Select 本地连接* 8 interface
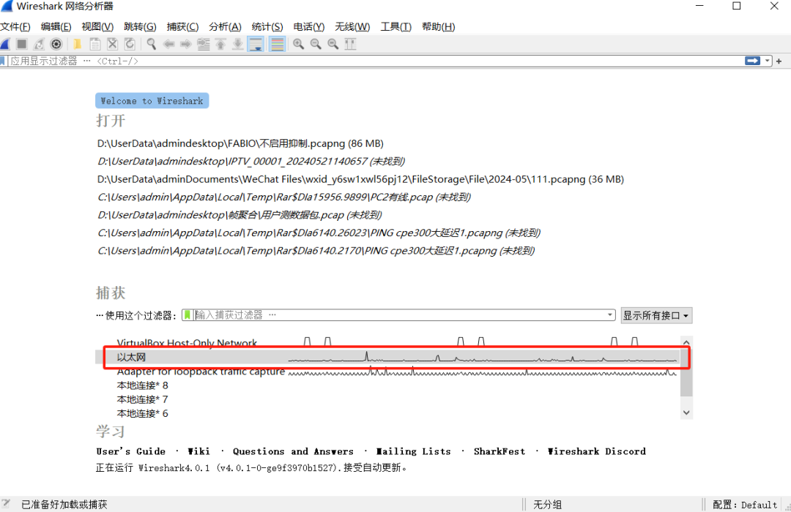791x512 pixels. 387,385
